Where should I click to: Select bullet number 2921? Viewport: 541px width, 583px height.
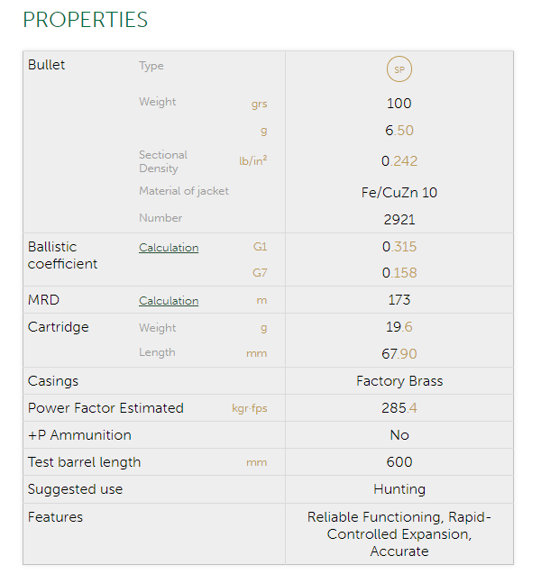point(399,220)
